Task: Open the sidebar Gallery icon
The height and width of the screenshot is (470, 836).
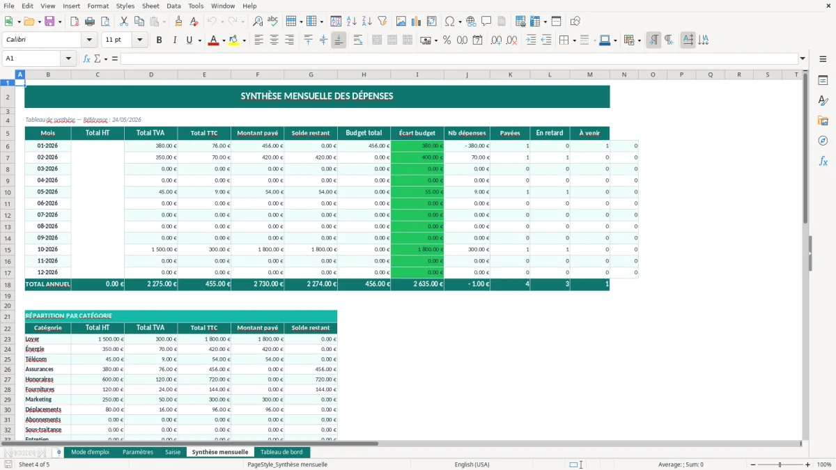Action: (x=823, y=120)
